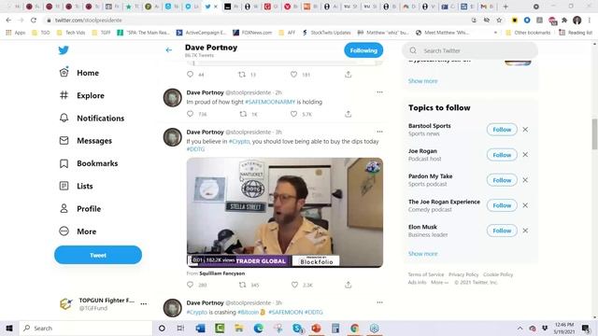Reload the page in Chrome
This screenshot has width=598, height=336.
pyautogui.click(x=34, y=20)
